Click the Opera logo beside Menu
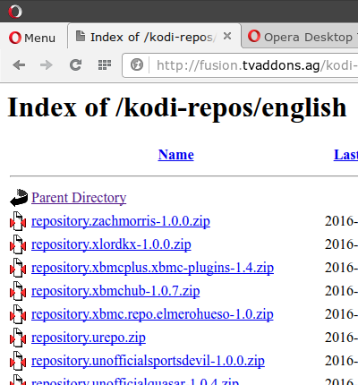 (x=15, y=38)
